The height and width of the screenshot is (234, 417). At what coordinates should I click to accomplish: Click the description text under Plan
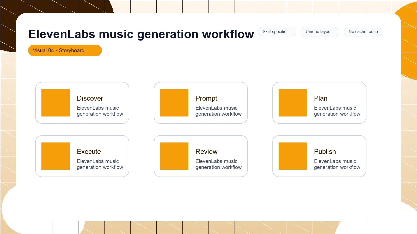(x=337, y=111)
